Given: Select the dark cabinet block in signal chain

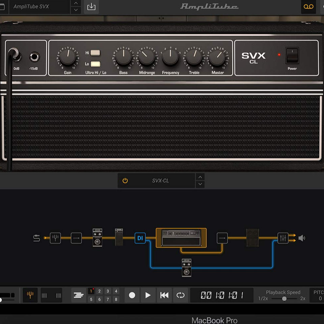Looking at the screenshot, I should [252, 237].
